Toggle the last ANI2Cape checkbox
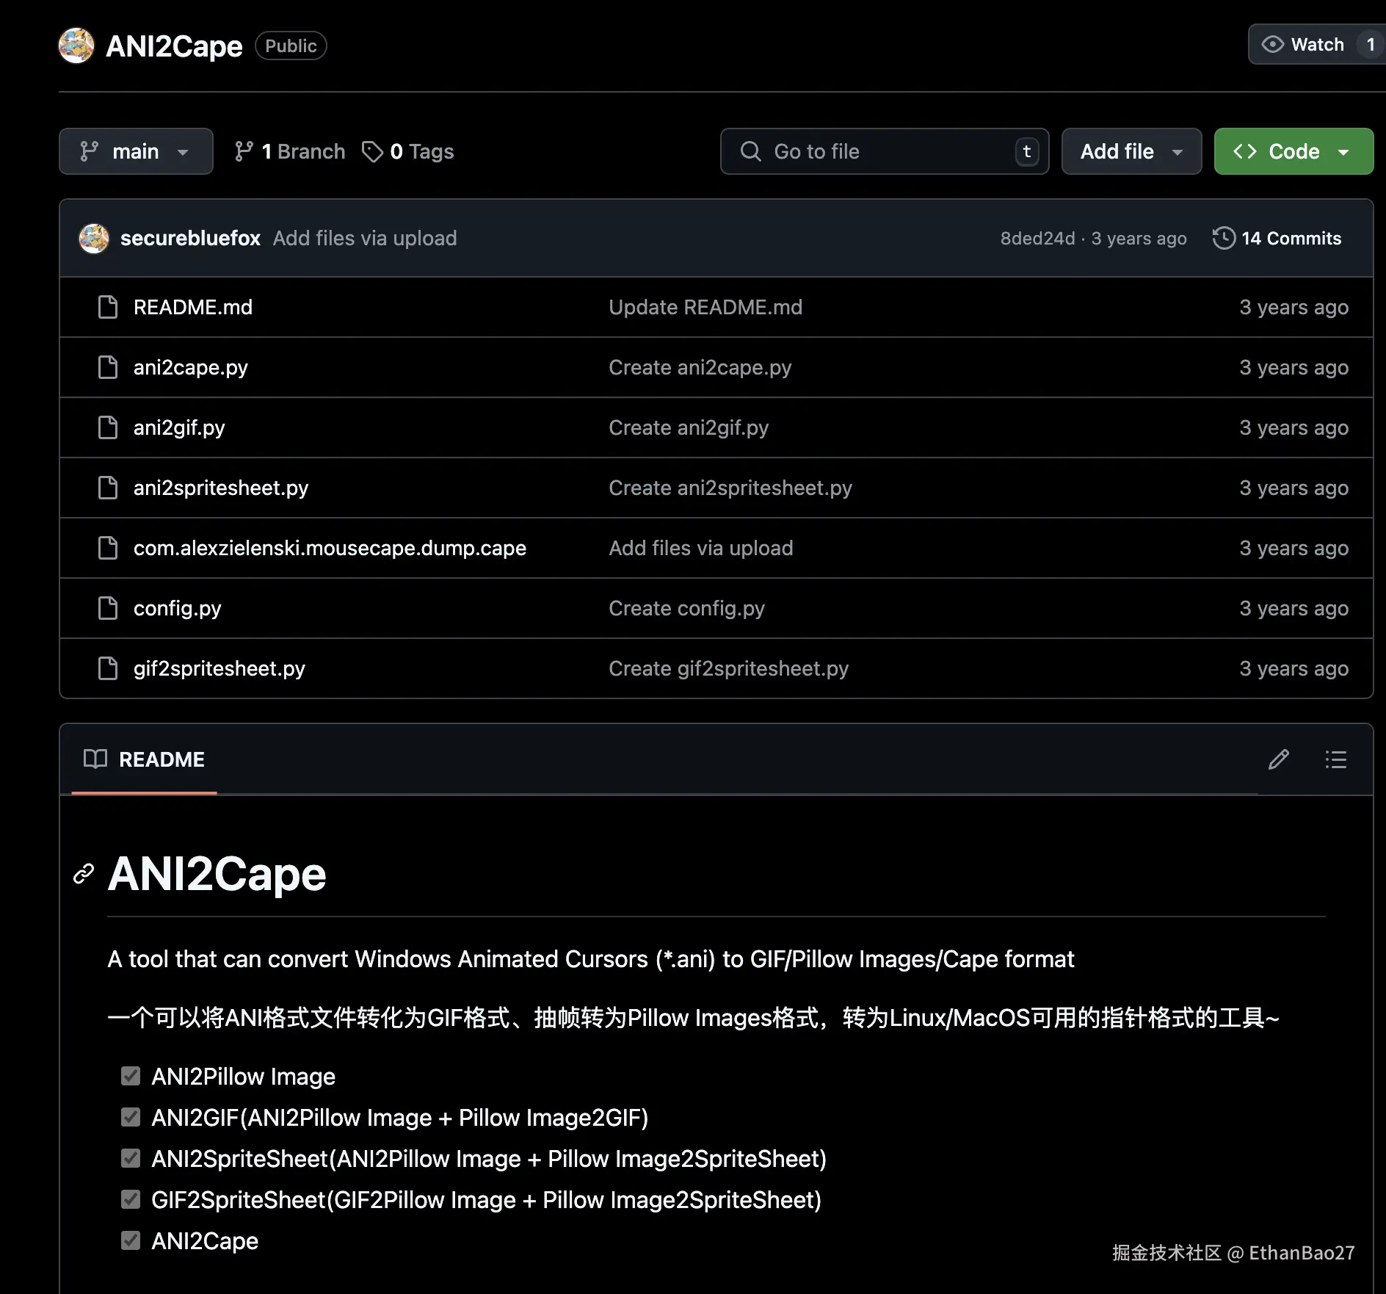 [x=131, y=1240]
